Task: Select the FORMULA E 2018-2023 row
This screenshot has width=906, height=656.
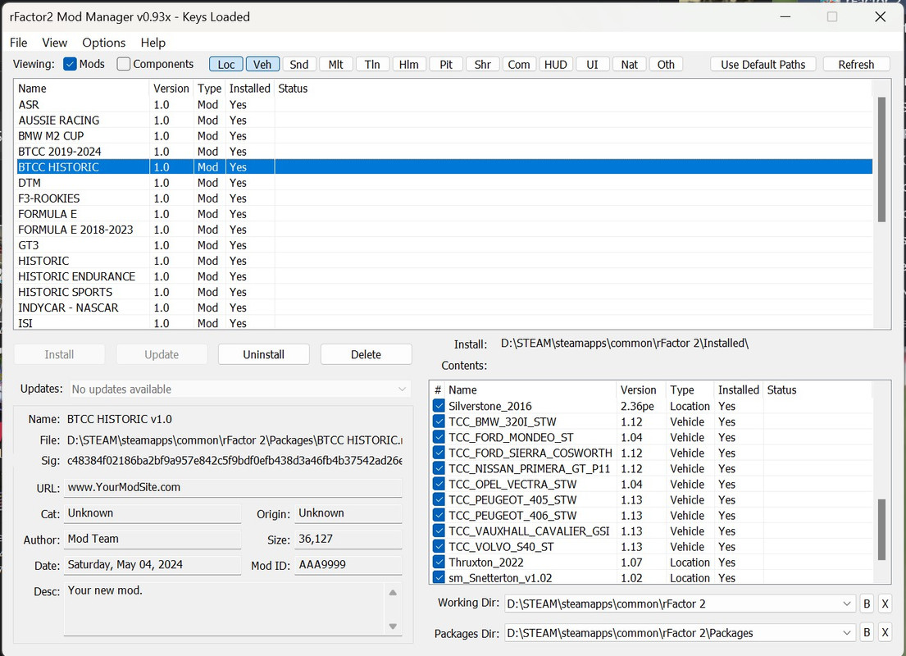Action: (x=445, y=230)
